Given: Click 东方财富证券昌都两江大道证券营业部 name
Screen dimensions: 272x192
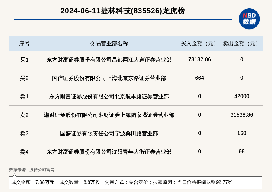Looking at the screenshot, I should click(109, 60).
